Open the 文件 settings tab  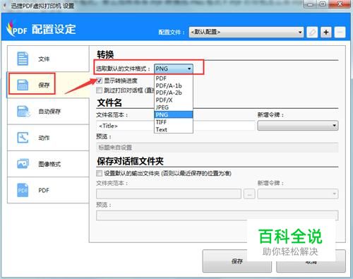point(48,59)
